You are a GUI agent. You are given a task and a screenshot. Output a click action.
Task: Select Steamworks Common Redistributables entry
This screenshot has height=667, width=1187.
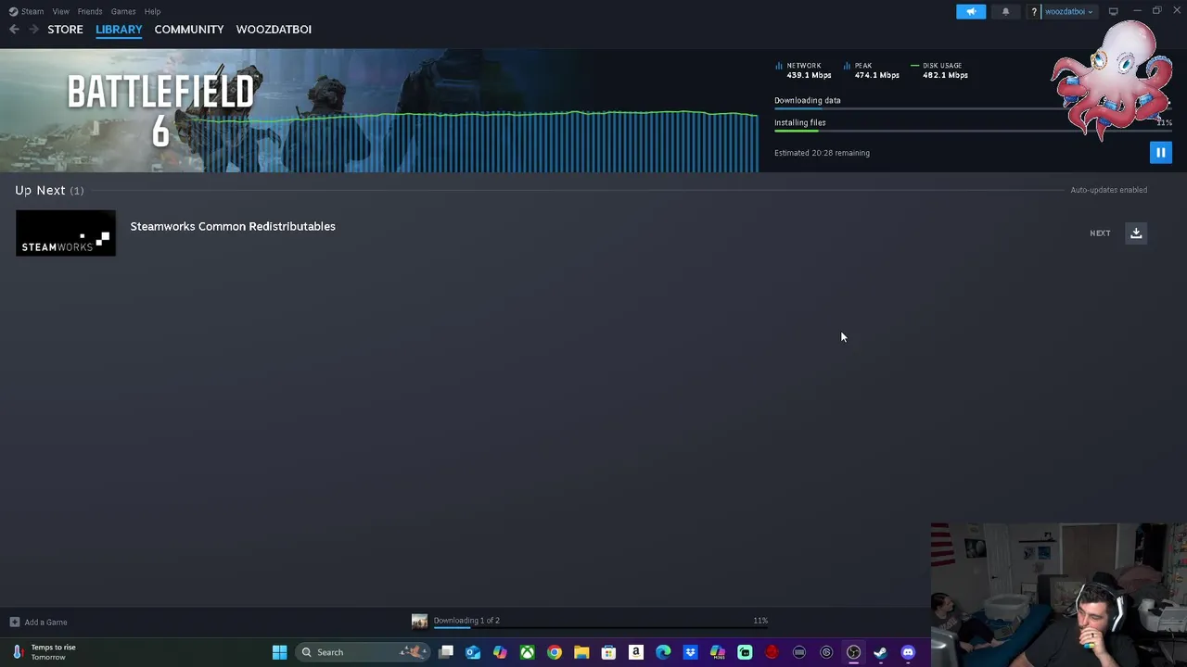233,226
